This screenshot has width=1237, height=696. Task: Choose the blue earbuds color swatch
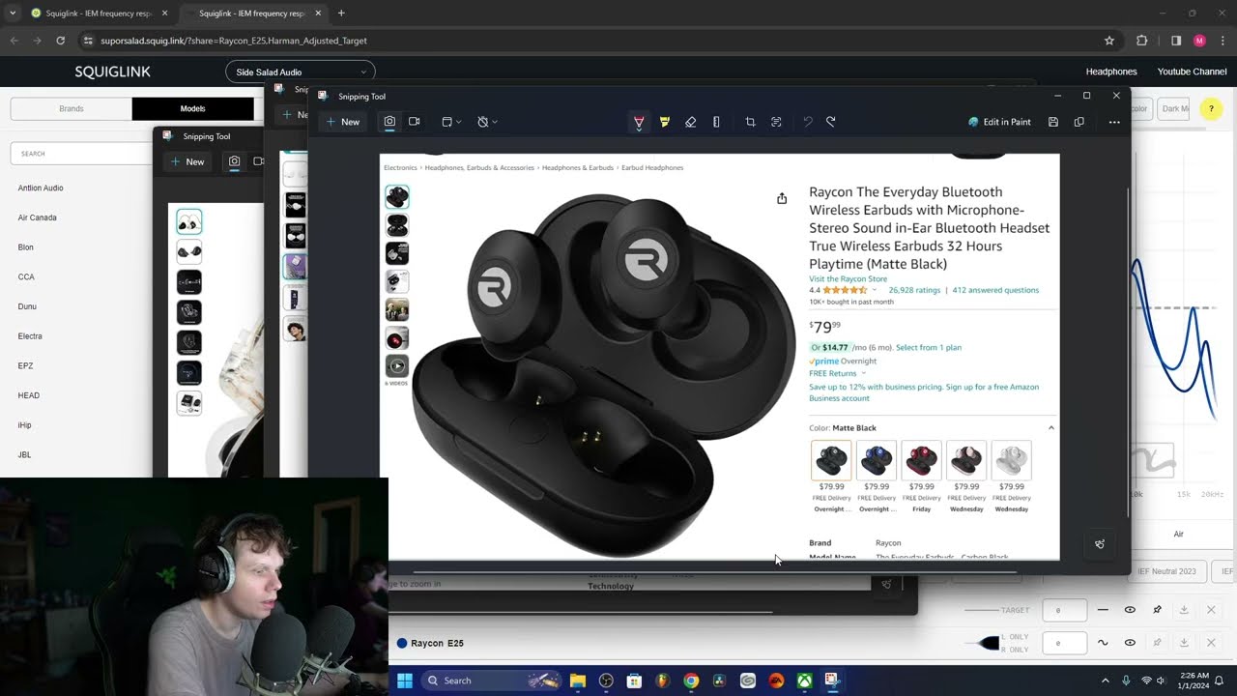click(877, 460)
